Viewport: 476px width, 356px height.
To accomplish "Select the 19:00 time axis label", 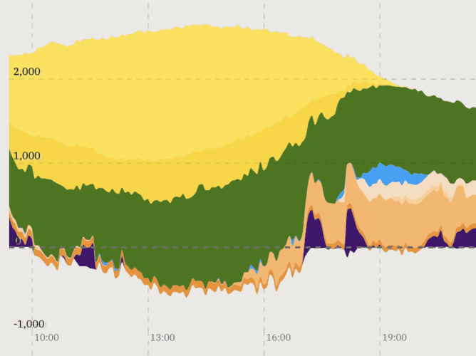I will pyautogui.click(x=394, y=337).
